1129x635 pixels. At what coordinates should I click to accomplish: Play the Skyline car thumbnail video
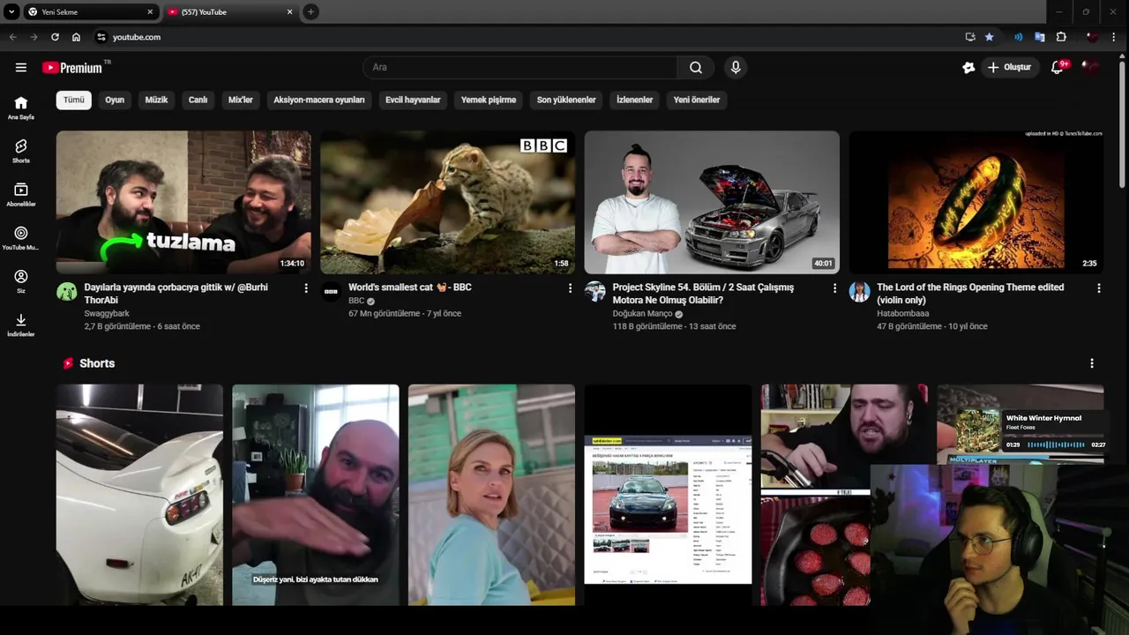coord(712,202)
